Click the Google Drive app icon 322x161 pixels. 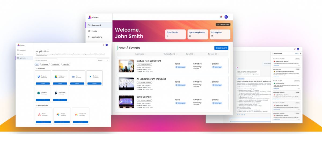coord(56,76)
